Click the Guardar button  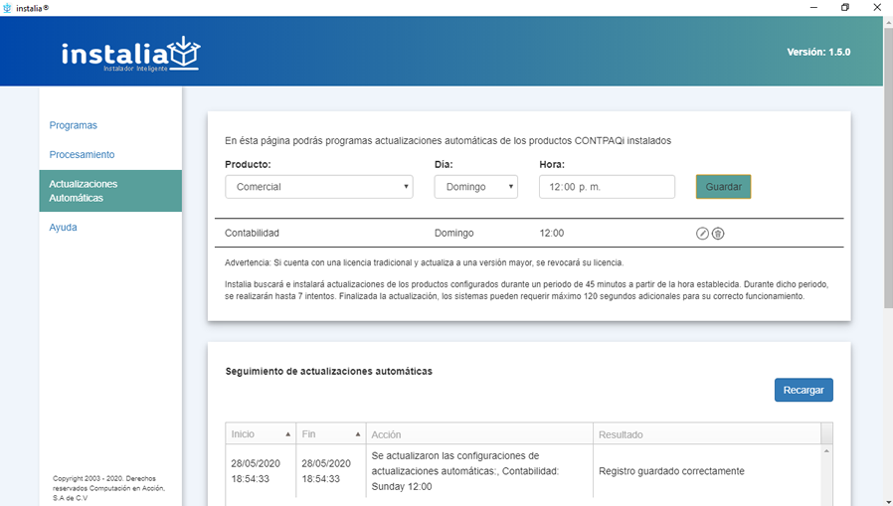coord(723,187)
